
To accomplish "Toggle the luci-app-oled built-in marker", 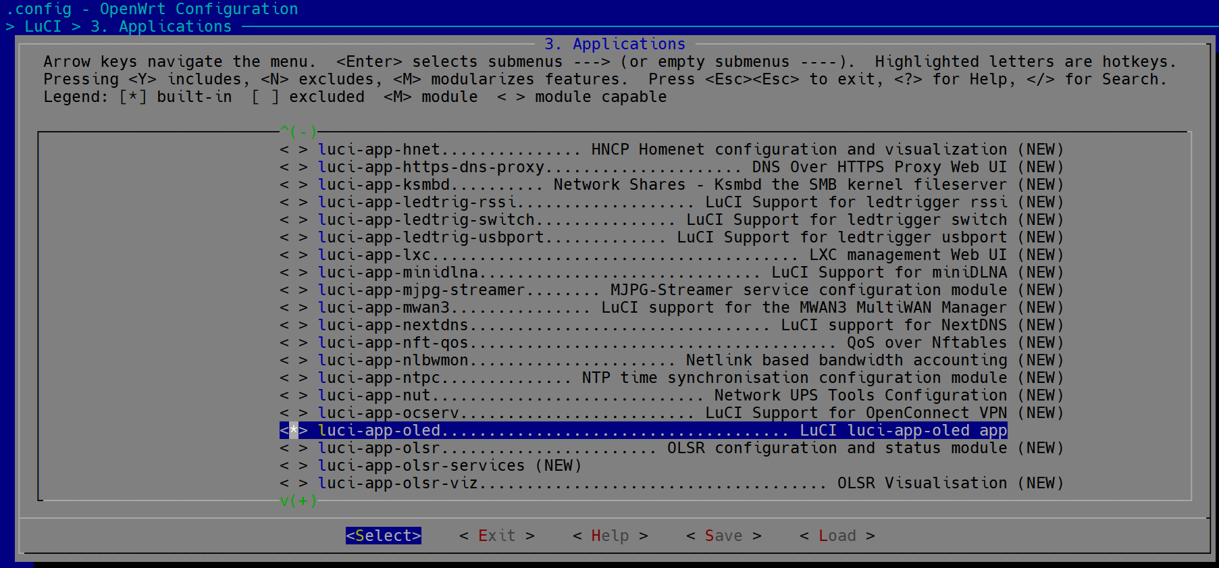I will 294,430.
